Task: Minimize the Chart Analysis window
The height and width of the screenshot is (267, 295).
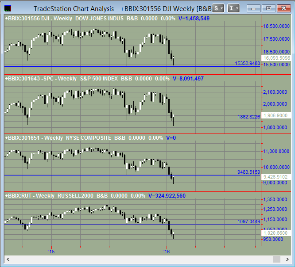Action: pos(253,8)
